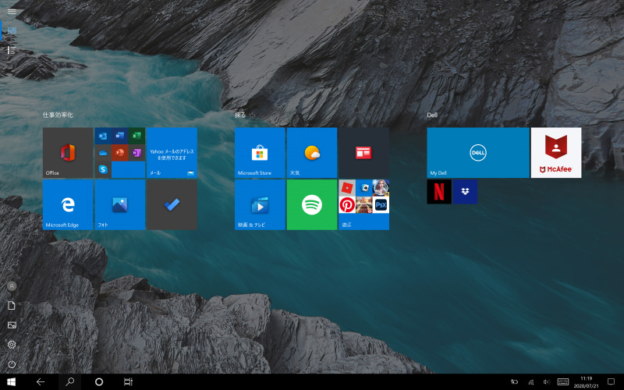The image size is (624, 390).
Task: Switch to all apps list view
Action: (12, 50)
